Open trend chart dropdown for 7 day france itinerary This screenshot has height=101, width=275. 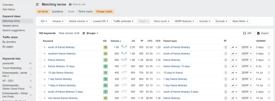[234, 79]
